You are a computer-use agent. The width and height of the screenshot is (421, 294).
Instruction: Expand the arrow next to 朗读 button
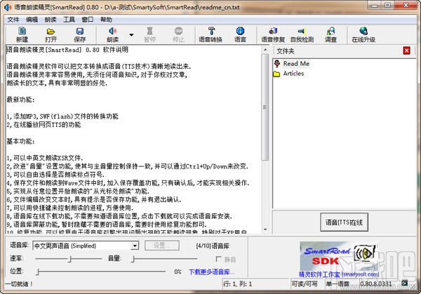(131, 35)
